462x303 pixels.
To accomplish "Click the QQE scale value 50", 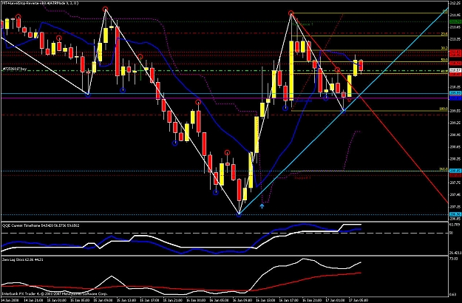I will point(452,234).
